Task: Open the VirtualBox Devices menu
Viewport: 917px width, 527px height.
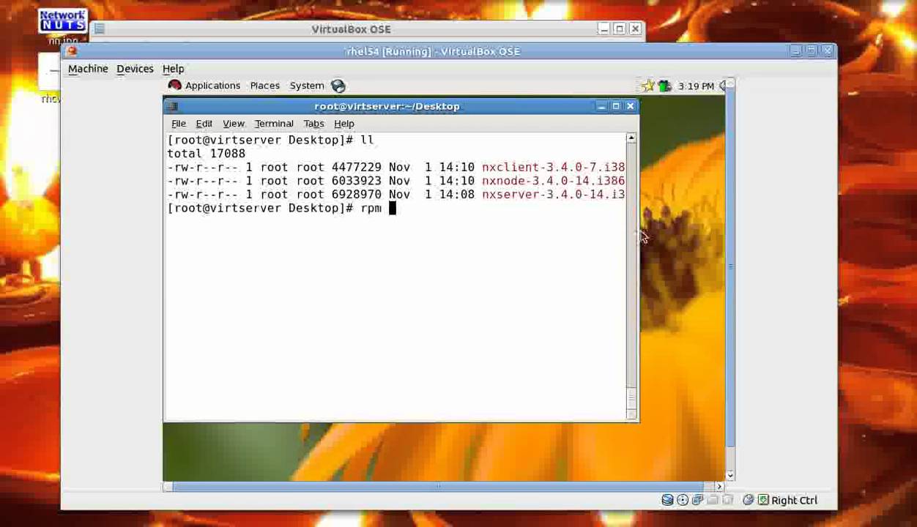Action: tap(135, 69)
